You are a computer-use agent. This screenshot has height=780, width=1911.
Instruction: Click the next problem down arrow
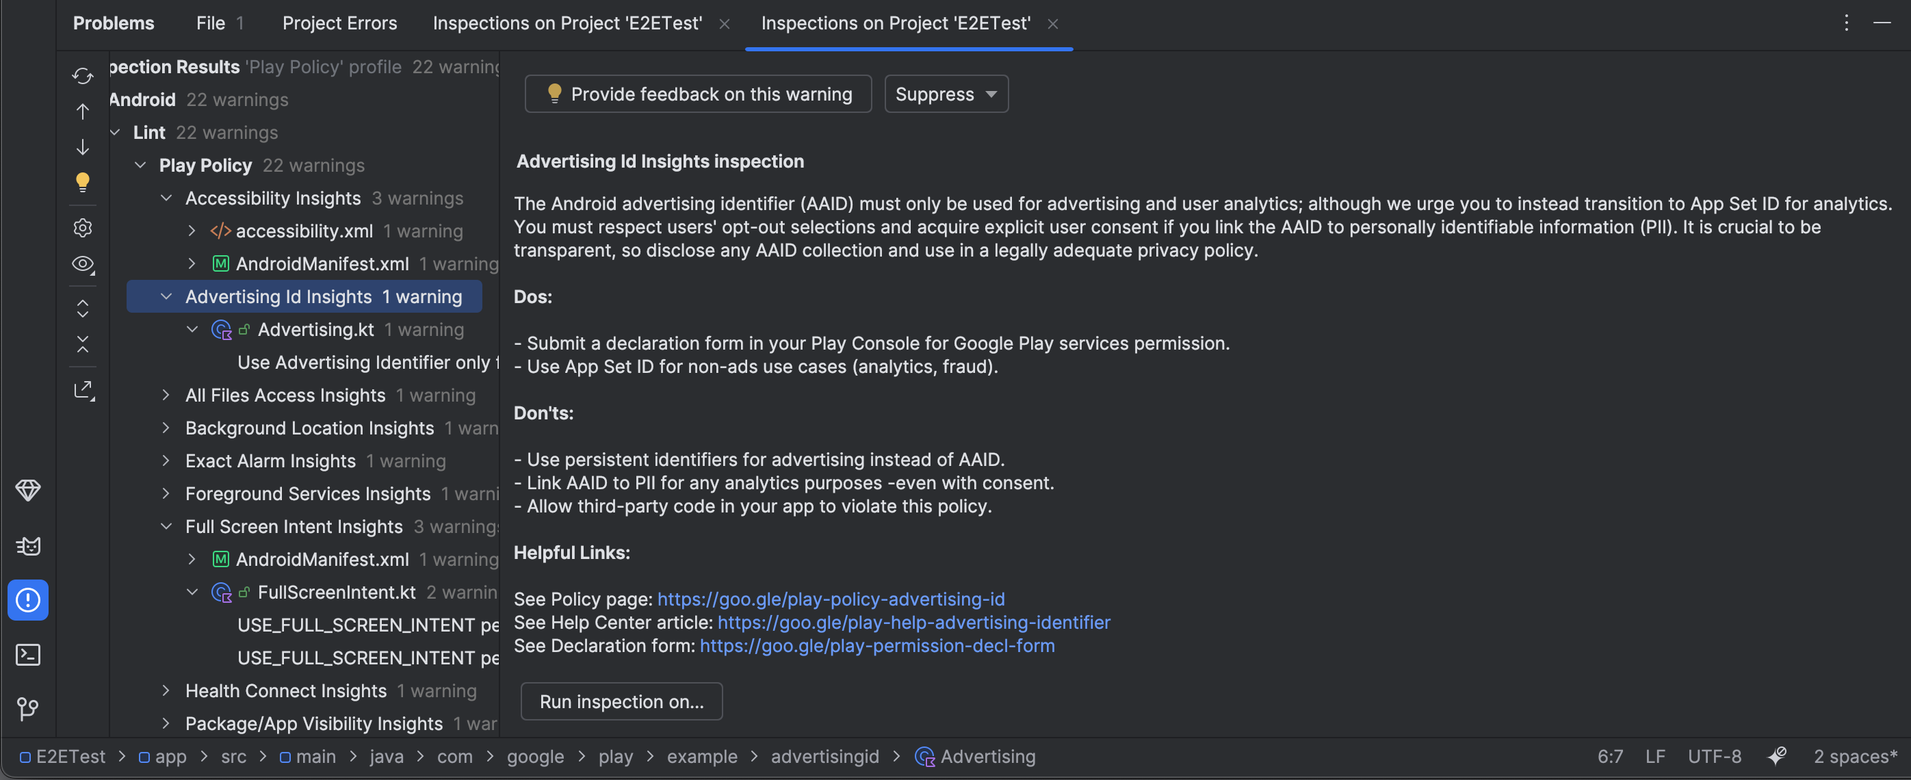coord(82,147)
